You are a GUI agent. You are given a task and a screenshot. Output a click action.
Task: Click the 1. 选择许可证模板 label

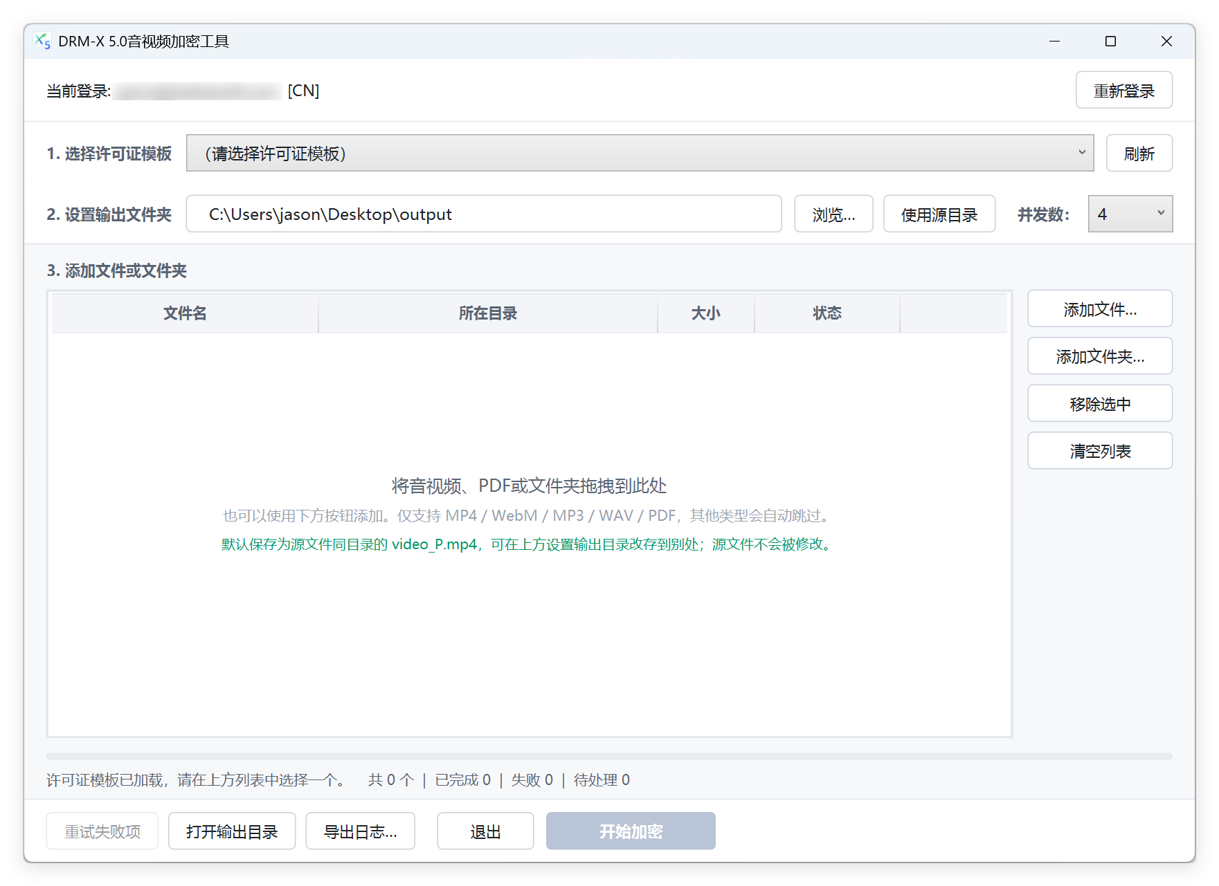pos(109,154)
